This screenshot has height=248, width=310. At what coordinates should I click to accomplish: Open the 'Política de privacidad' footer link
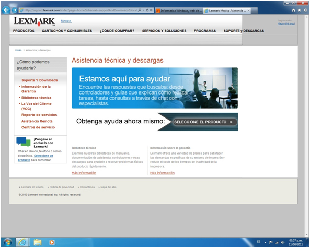click(62, 187)
